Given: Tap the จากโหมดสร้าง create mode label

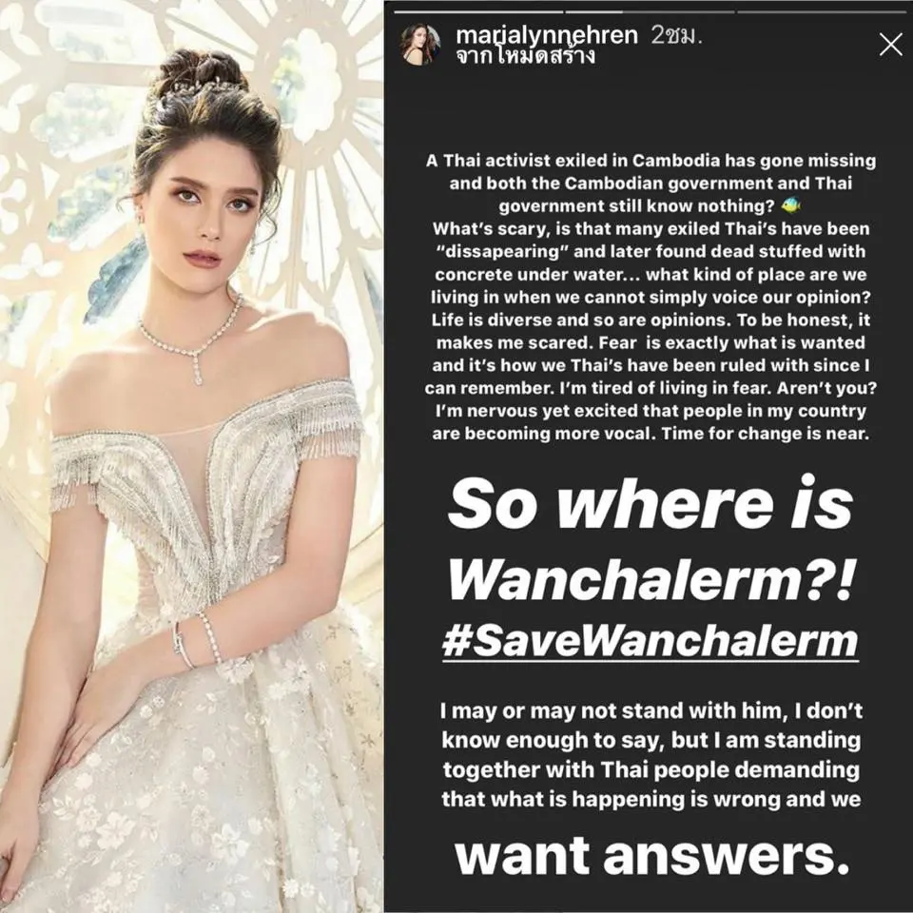Looking at the screenshot, I should pos(526,56).
